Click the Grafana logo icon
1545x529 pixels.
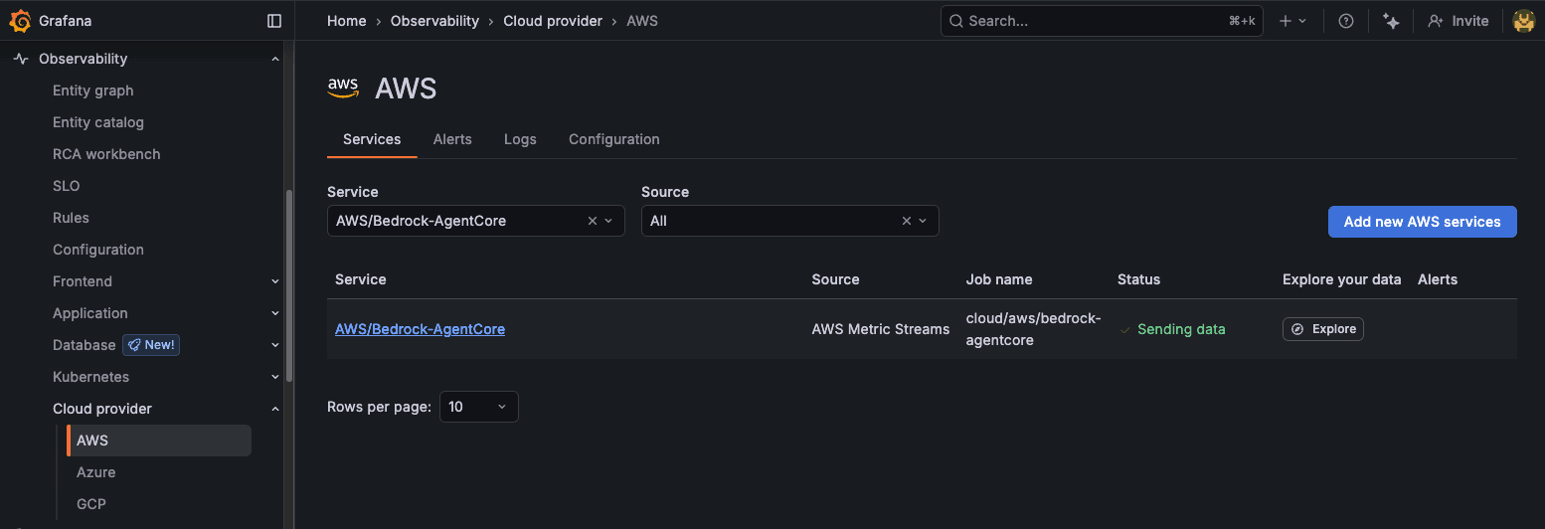tap(20, 21)
